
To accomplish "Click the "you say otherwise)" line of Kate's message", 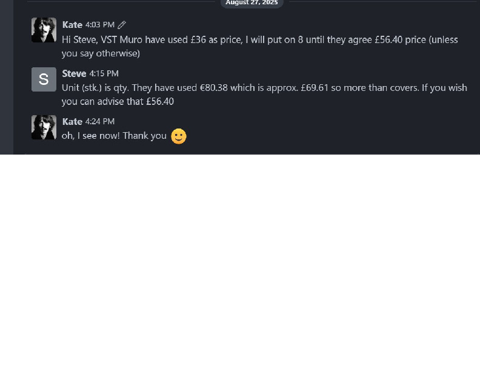I will (x=101, y=53).
